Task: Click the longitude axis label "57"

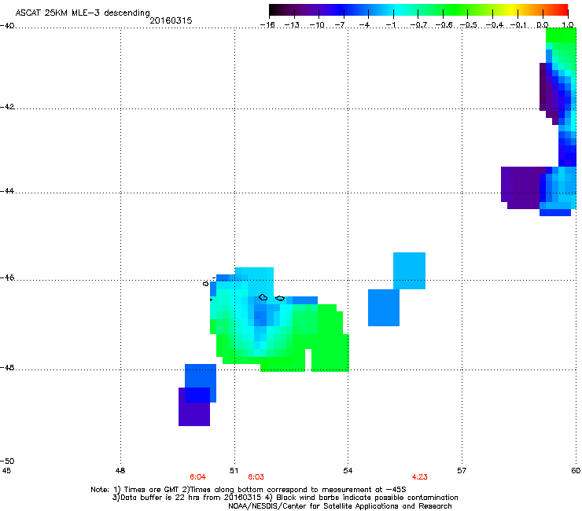Action: tap(462, 471)
